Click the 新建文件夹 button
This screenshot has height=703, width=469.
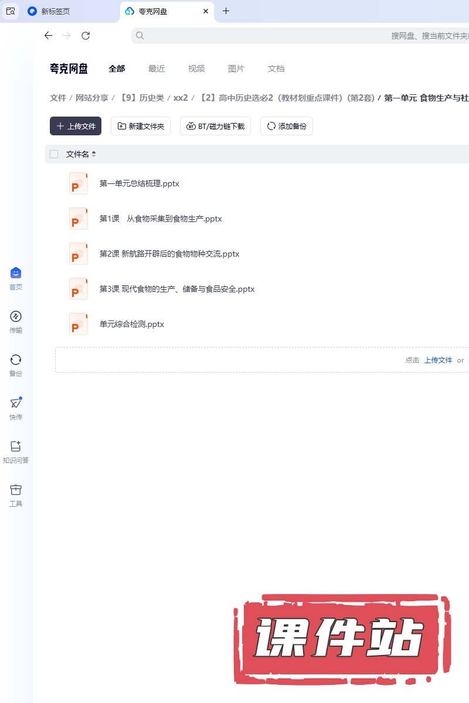pyautogui.click(x=141, y=126)
